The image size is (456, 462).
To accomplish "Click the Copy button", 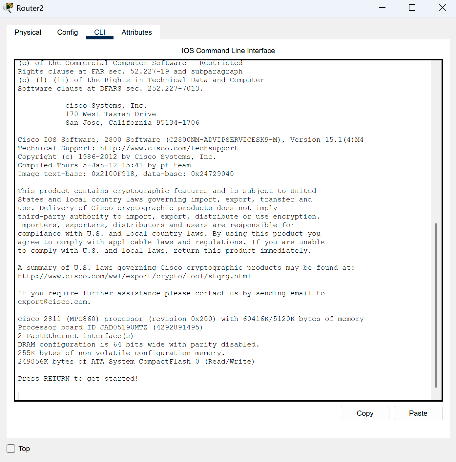I will click(365, 413).
